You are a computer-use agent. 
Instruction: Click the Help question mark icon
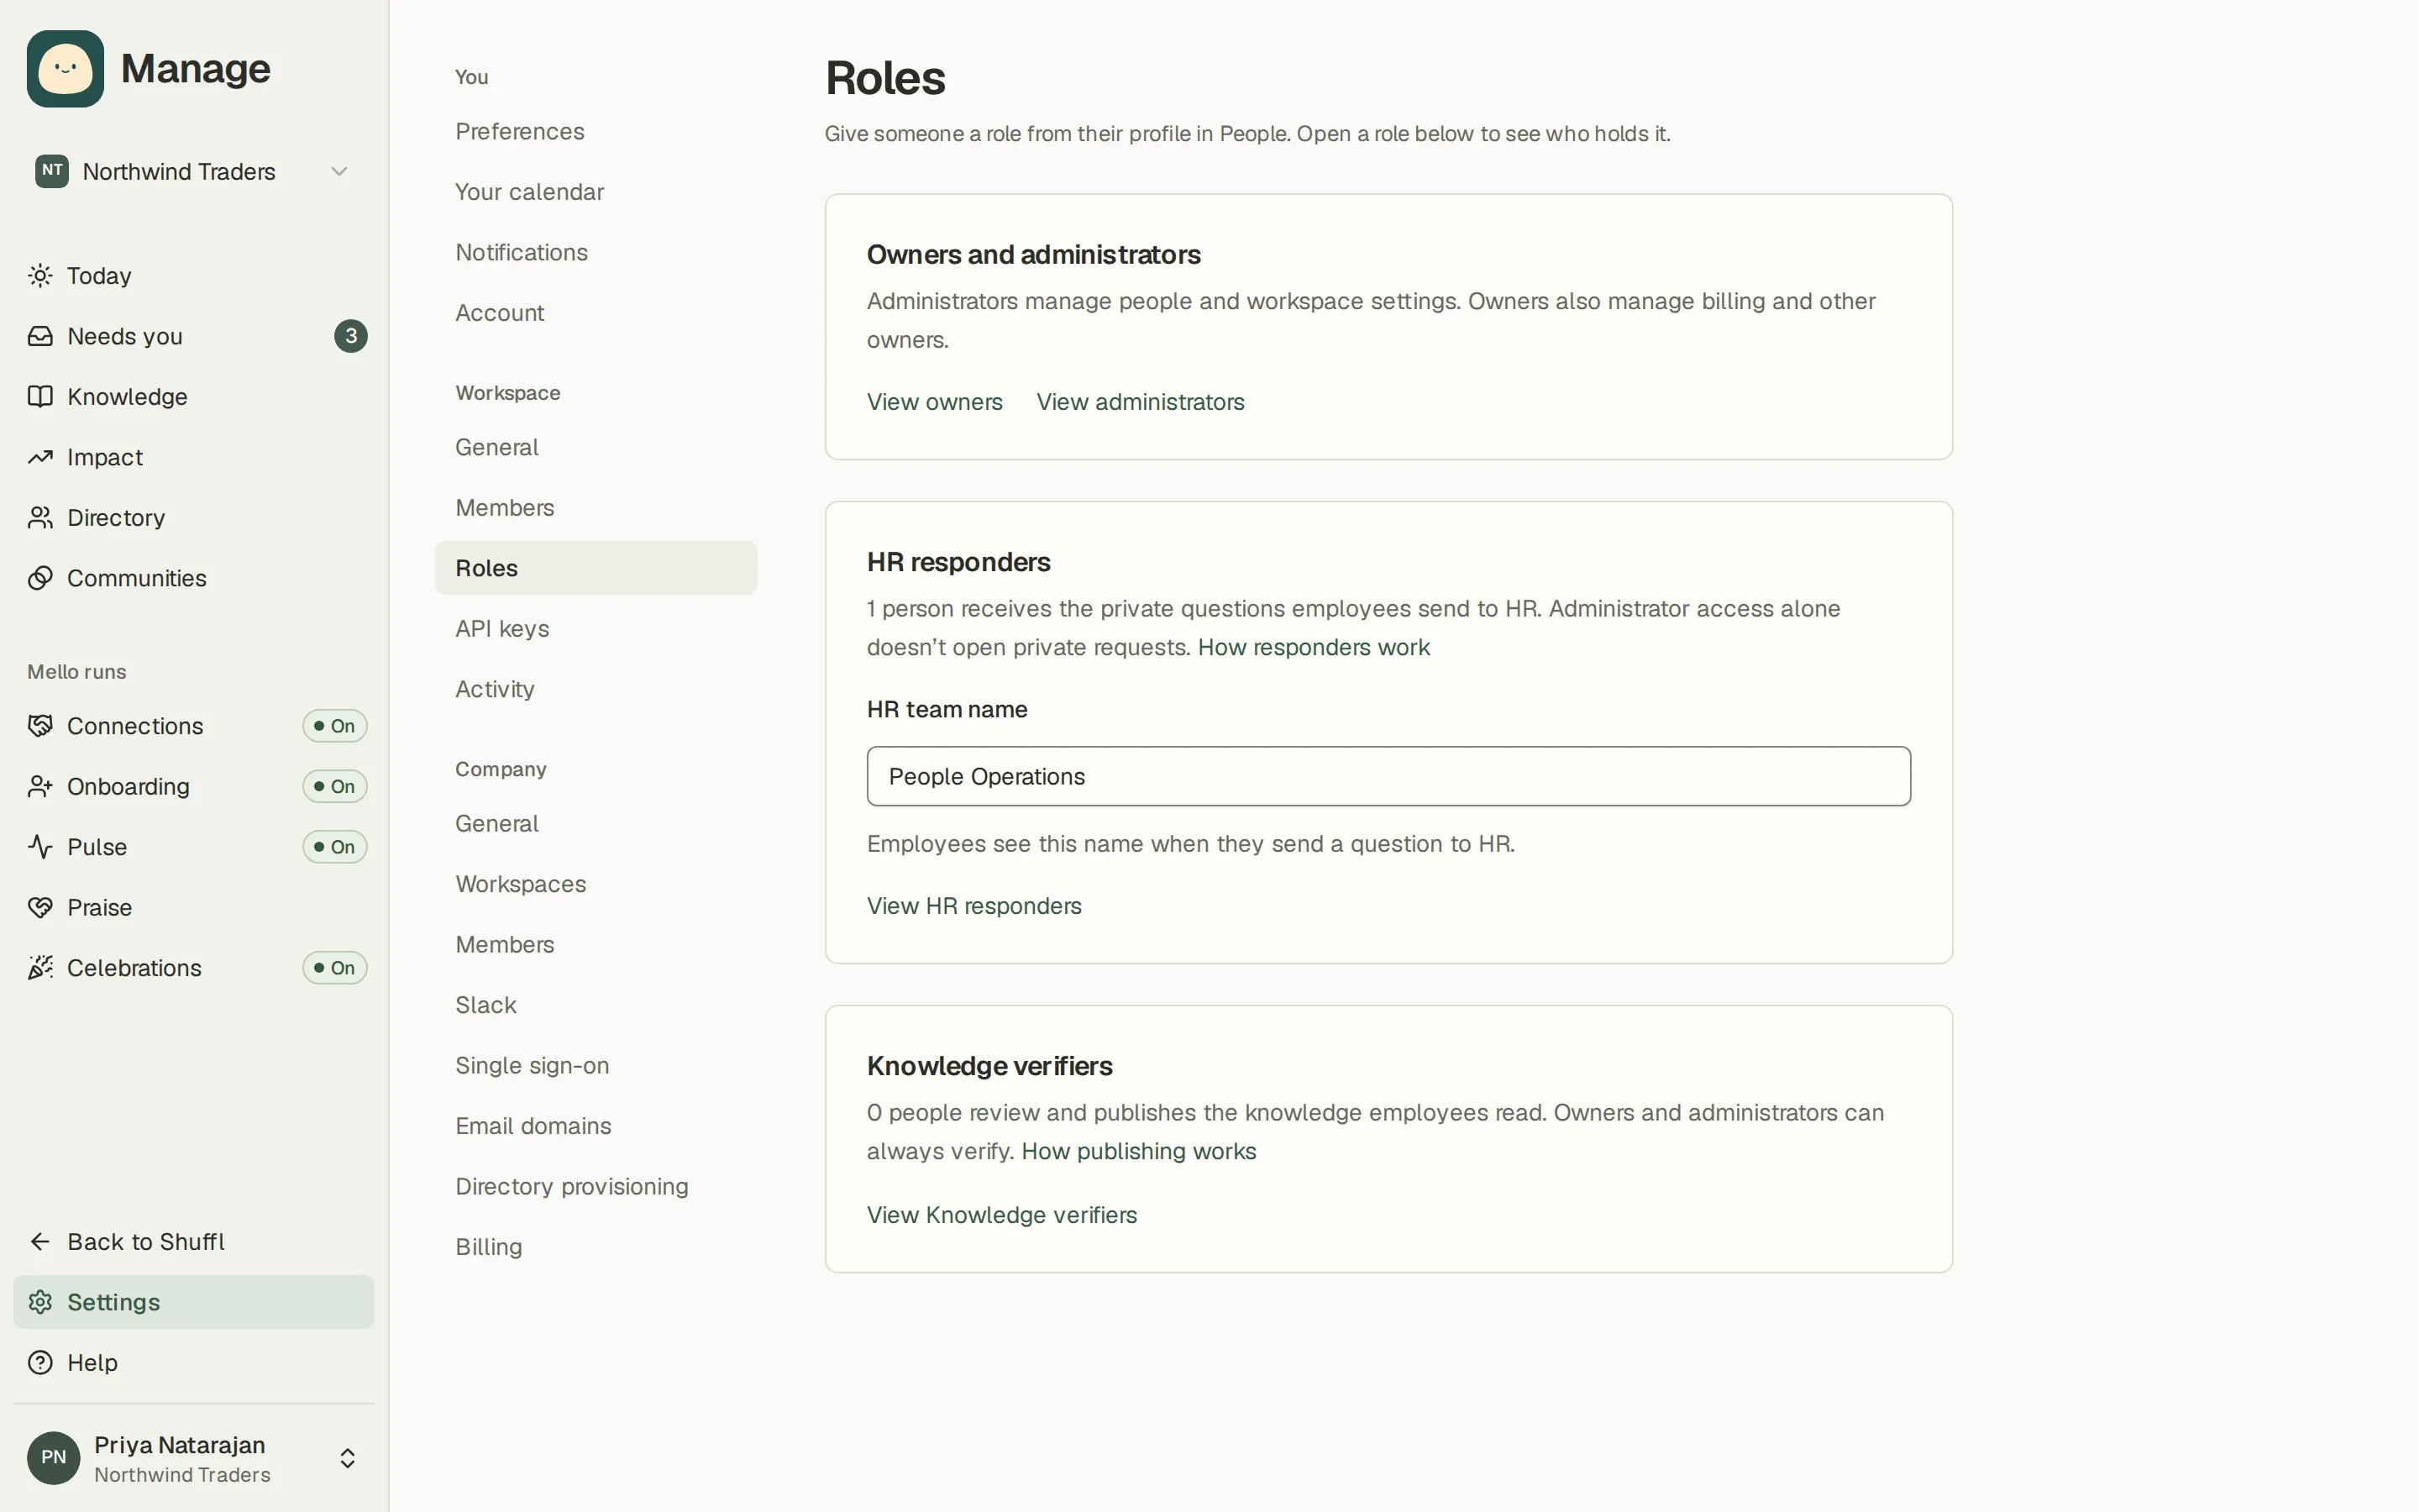(40, 1363)
